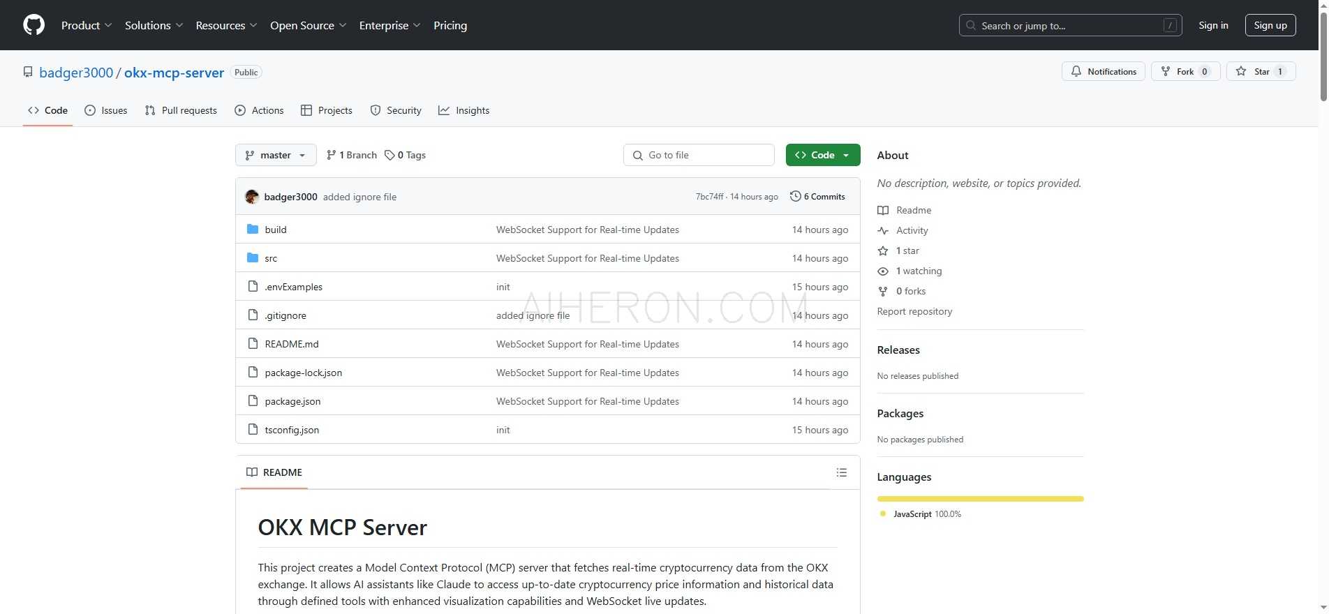Viewport: 1329px width, 614px height.
Task: Open the .gitignore file icon
Action: tap(253, 315)
